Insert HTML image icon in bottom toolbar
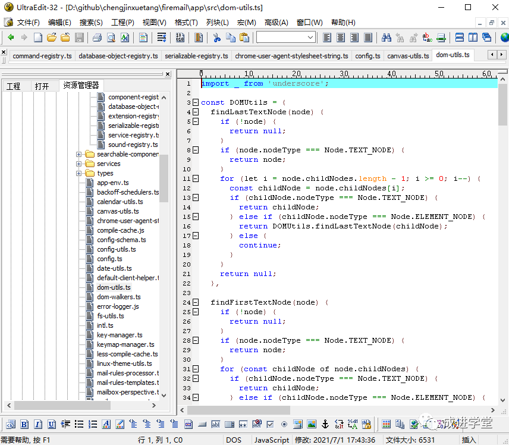The height and width of the screenshot is (445, 509). [312, 424]
